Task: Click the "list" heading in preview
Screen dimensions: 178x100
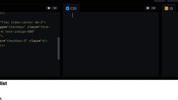Action: click(3, 83)
